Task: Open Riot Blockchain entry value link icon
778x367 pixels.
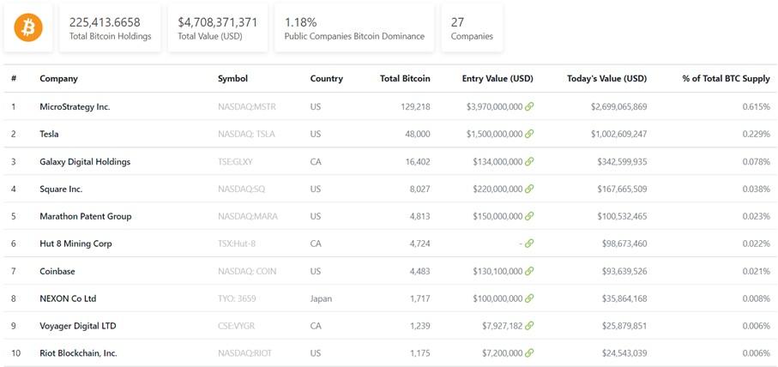Action: [x=529, y=353]
